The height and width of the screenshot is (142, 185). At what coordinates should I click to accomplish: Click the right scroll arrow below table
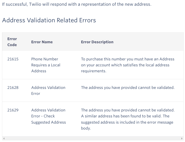click(x=182, y=139)
